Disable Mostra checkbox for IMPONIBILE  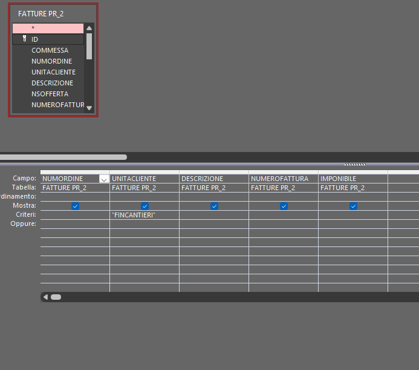click(x=353, y=206)
